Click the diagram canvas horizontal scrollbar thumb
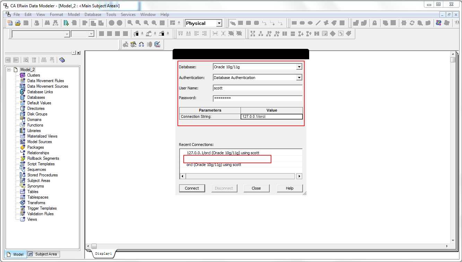The width and height of the screenshot is (462, 262). [94, 246]
